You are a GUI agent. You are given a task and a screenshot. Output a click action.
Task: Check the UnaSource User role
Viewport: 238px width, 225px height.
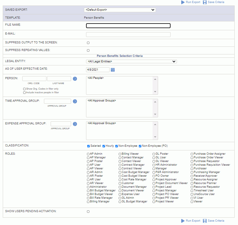tap(192, 194)
